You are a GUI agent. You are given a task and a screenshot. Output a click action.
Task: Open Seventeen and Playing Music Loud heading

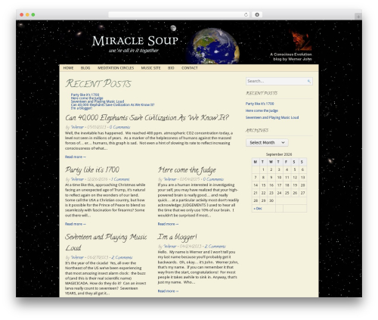(x=106, y=242)
